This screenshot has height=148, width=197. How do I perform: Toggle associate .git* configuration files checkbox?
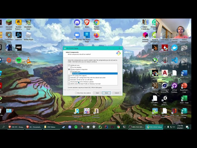[69, 78]
